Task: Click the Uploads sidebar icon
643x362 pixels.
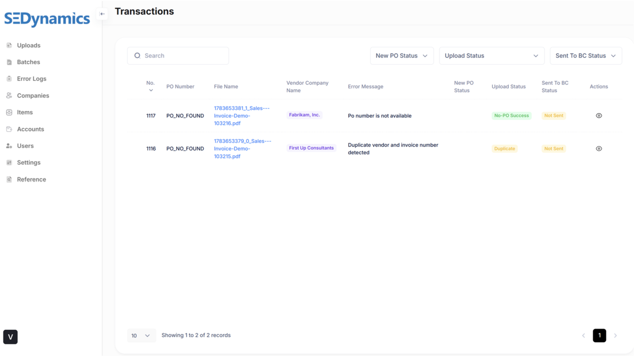Action: coord(9,45)
